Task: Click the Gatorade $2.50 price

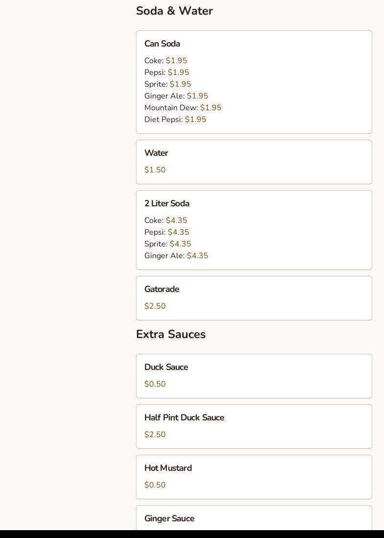Action: 155,306
